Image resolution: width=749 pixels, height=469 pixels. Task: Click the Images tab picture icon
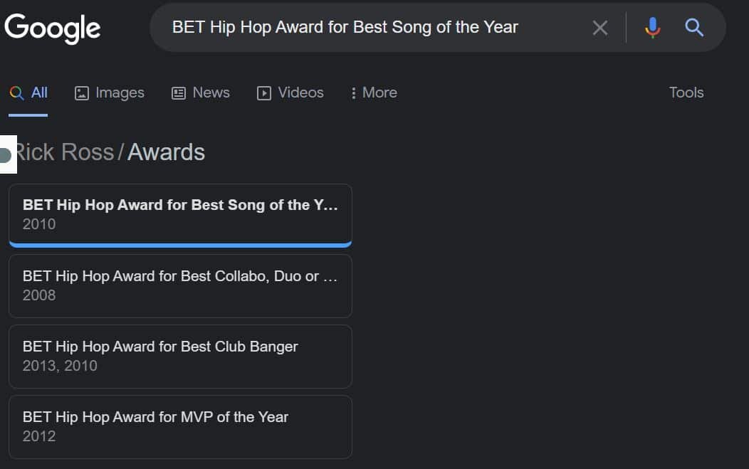click(82, 93)
